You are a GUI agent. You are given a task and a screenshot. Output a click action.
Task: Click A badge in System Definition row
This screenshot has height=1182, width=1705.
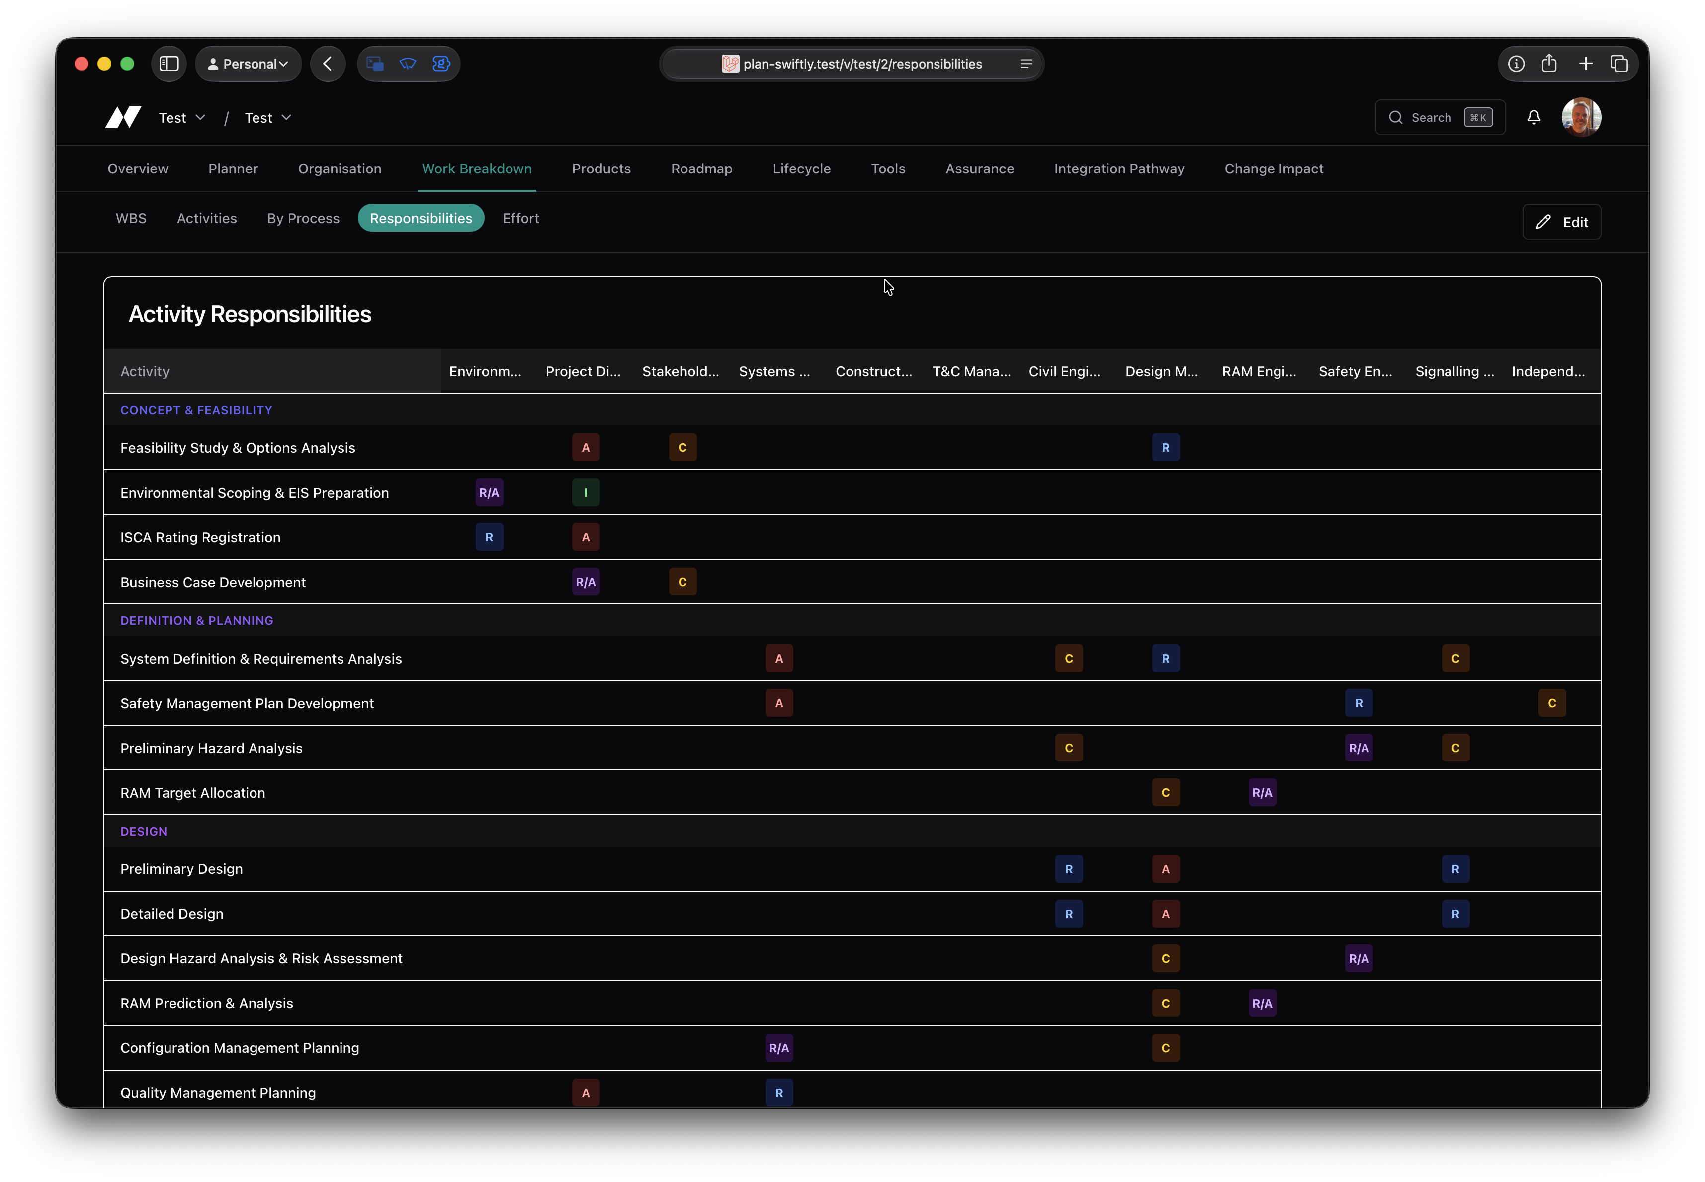click(x=779, y=659)
